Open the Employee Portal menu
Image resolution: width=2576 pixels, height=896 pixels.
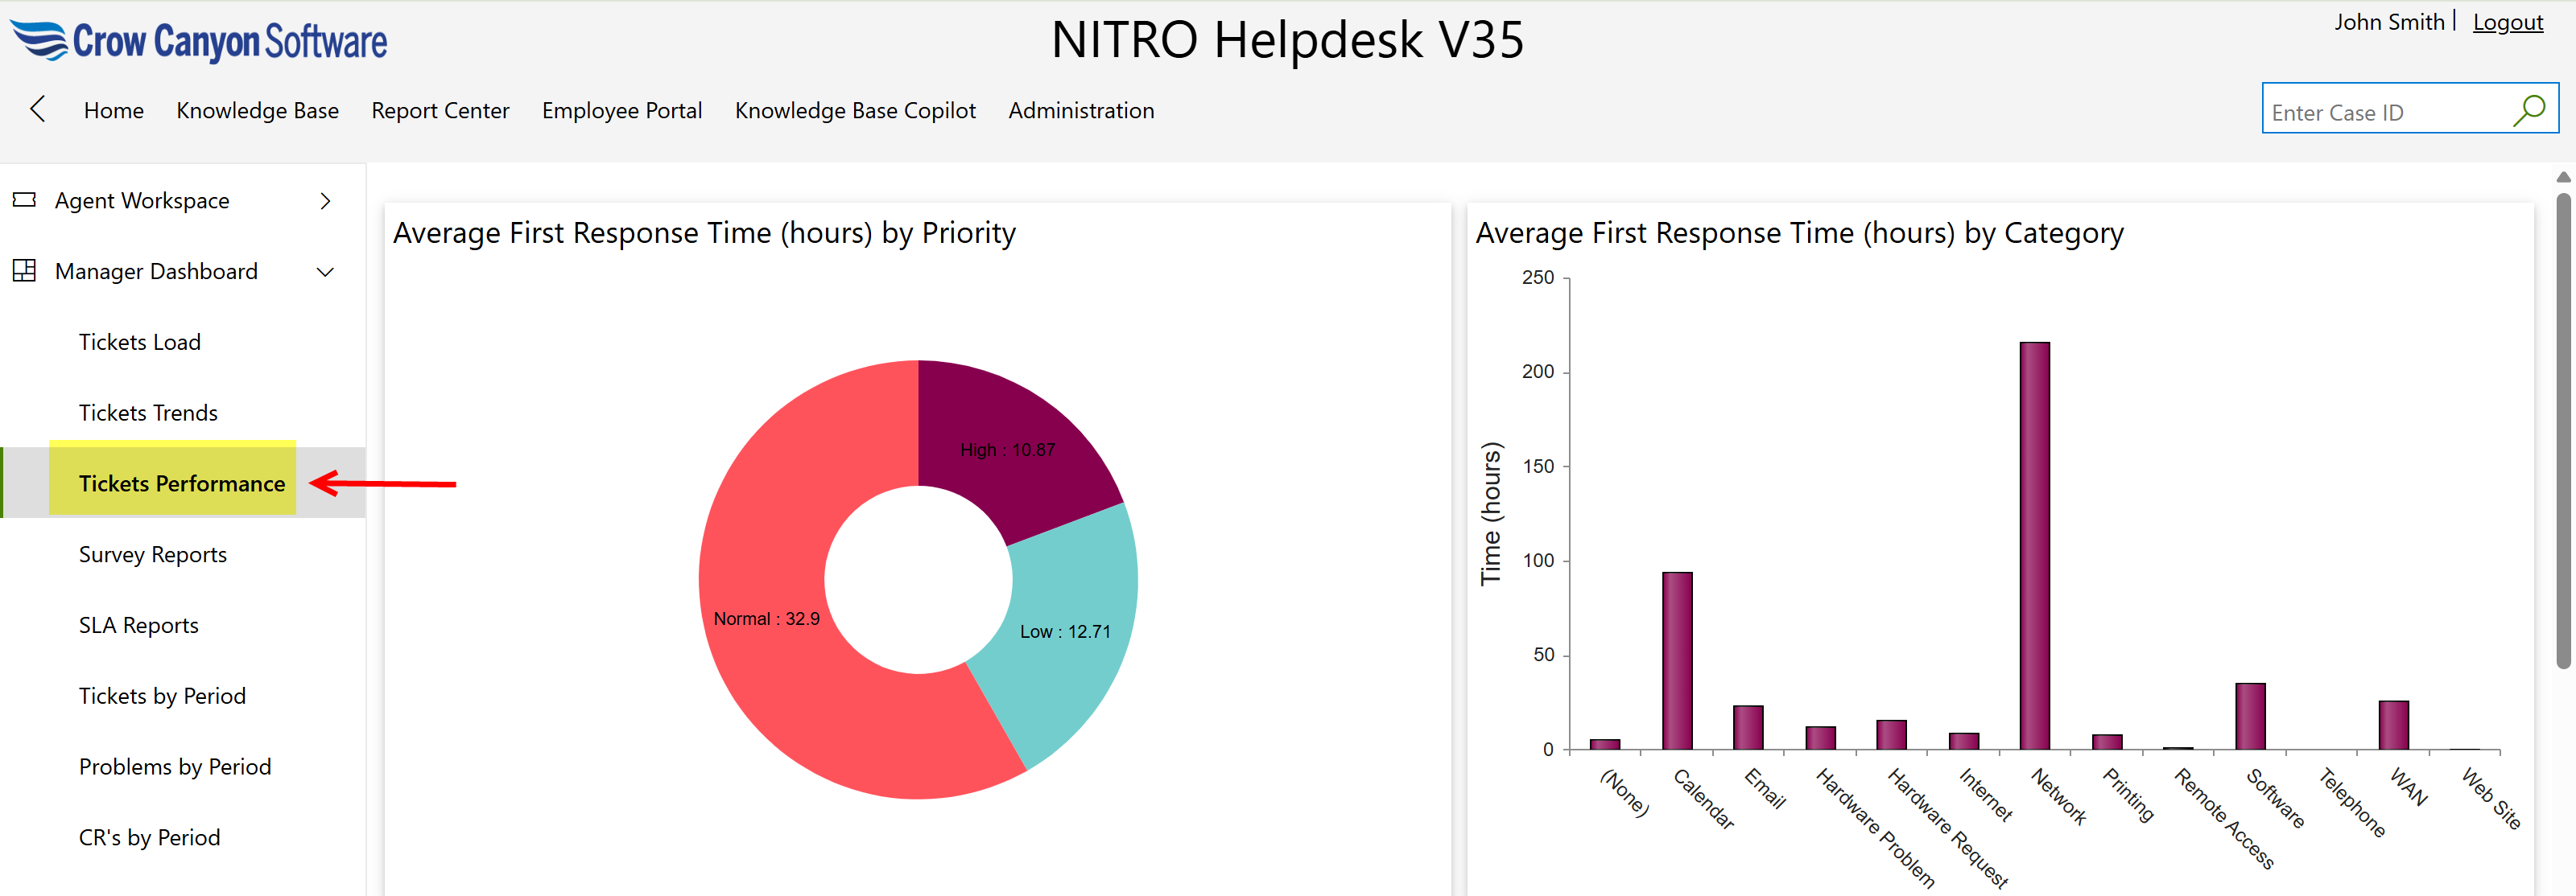(621, 111)
